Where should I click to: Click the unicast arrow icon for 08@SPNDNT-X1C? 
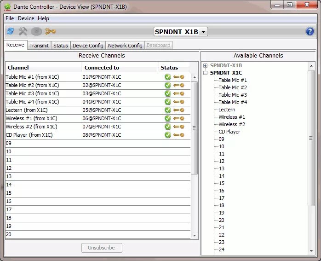(179, 135)
